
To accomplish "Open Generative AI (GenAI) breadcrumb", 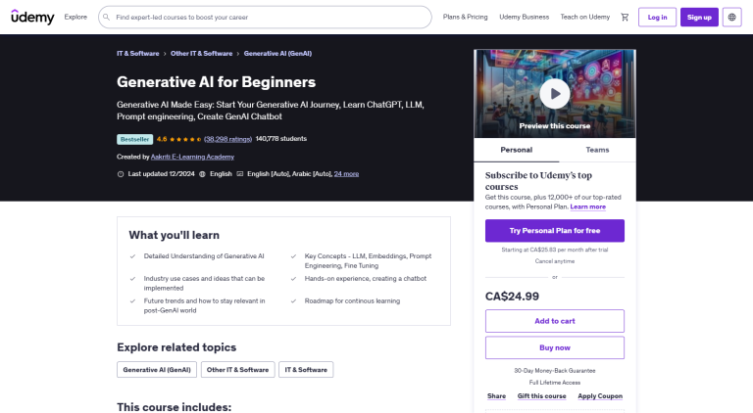I will tap(277, 54).
